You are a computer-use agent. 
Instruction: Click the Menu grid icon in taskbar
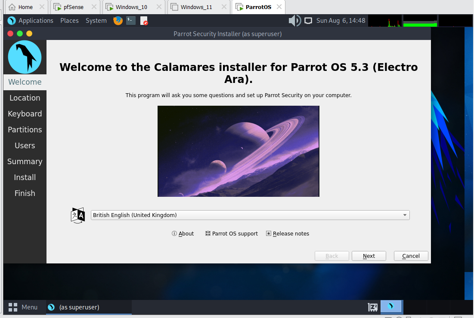click(12, 307)
